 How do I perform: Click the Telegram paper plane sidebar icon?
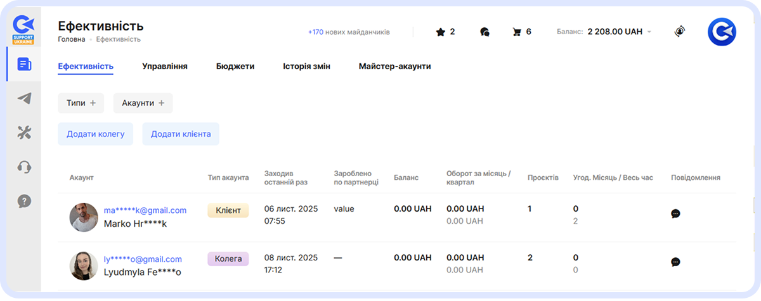(x=24, y=98)
